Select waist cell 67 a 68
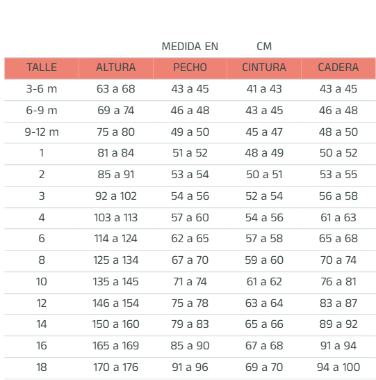The image size is (376, 380). [x=264, y=346]
